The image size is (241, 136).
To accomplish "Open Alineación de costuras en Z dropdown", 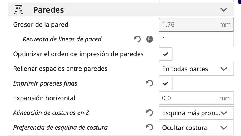I will pos(196,113).
